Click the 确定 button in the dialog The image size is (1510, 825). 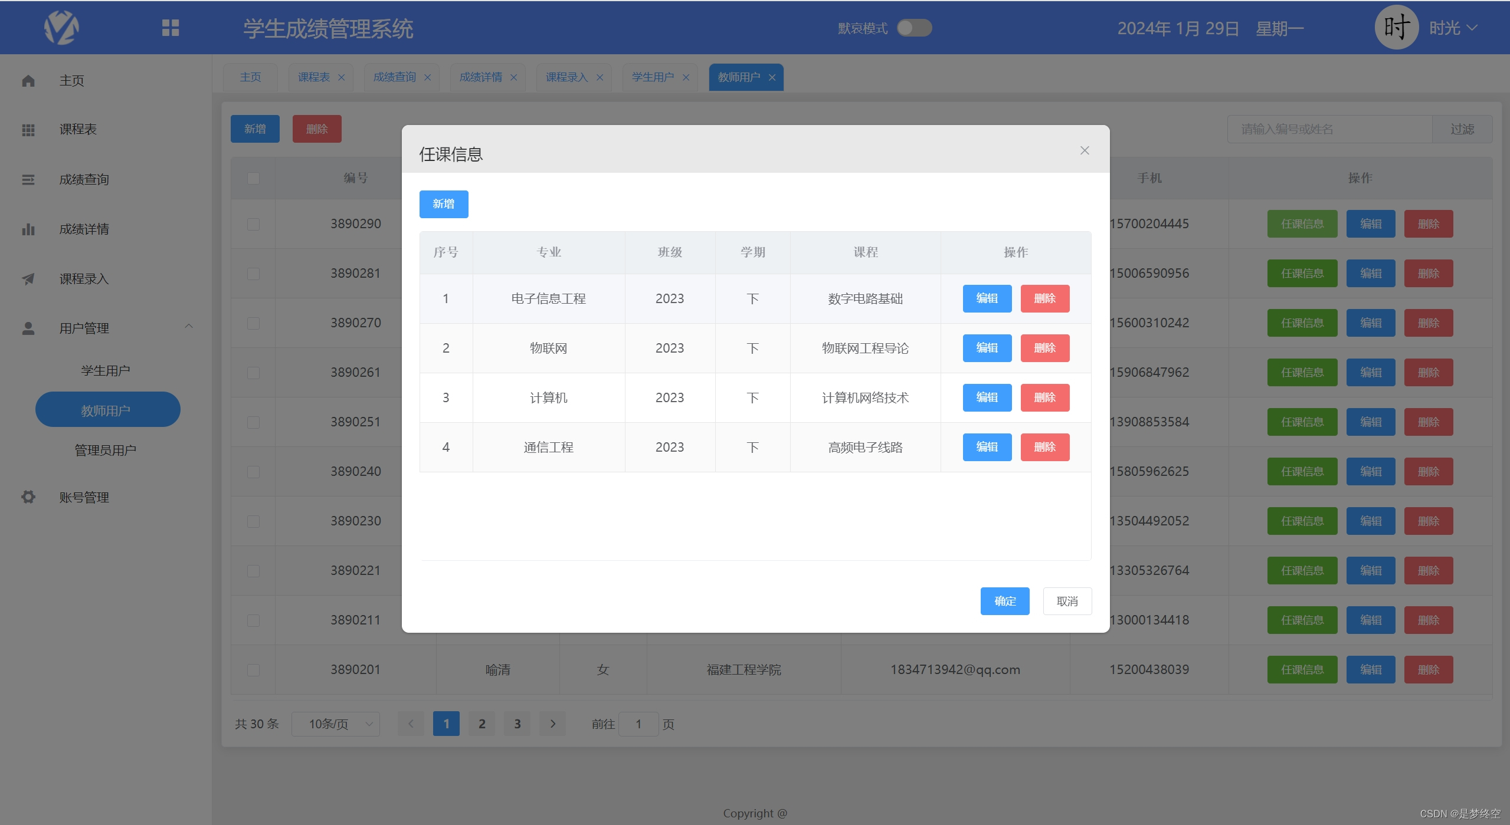(x=1004, y=601)
